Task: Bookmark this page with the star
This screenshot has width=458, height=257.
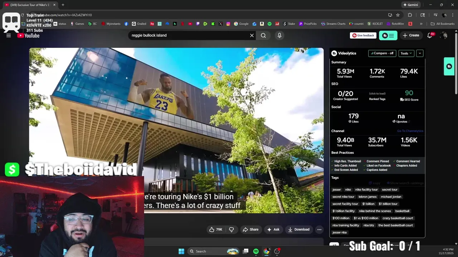Action: [x=398, y=15]
